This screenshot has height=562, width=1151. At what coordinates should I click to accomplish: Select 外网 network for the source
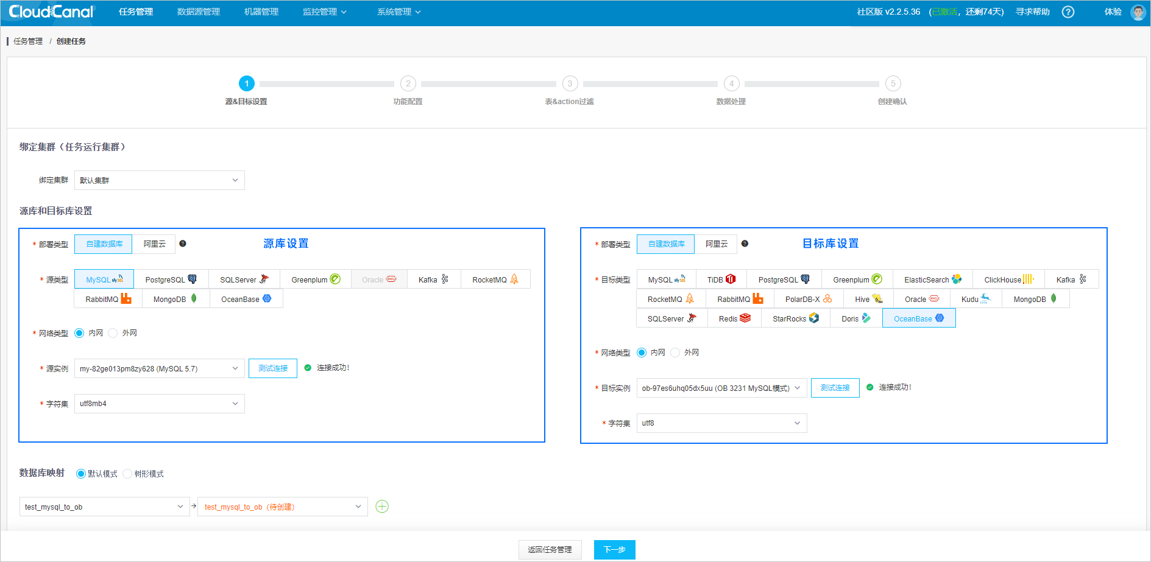click(113, 332)
